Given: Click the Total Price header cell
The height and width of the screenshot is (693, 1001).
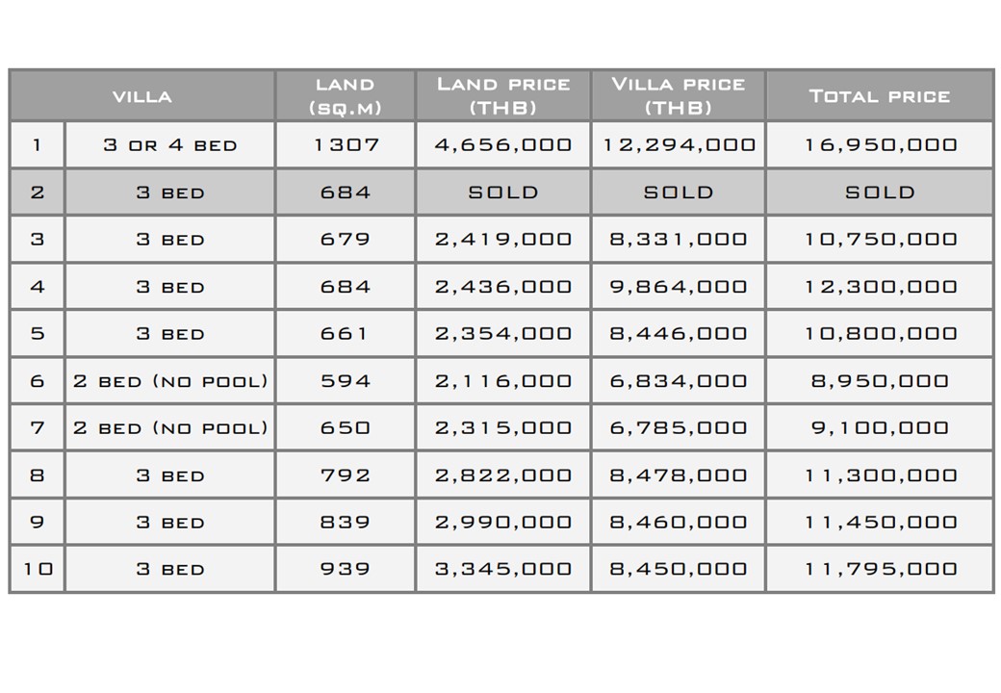Looking at the screenshot, I should coord(880,96).
